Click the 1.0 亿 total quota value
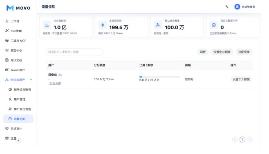The height and width of the screenshot is (154, 269). 60,27
